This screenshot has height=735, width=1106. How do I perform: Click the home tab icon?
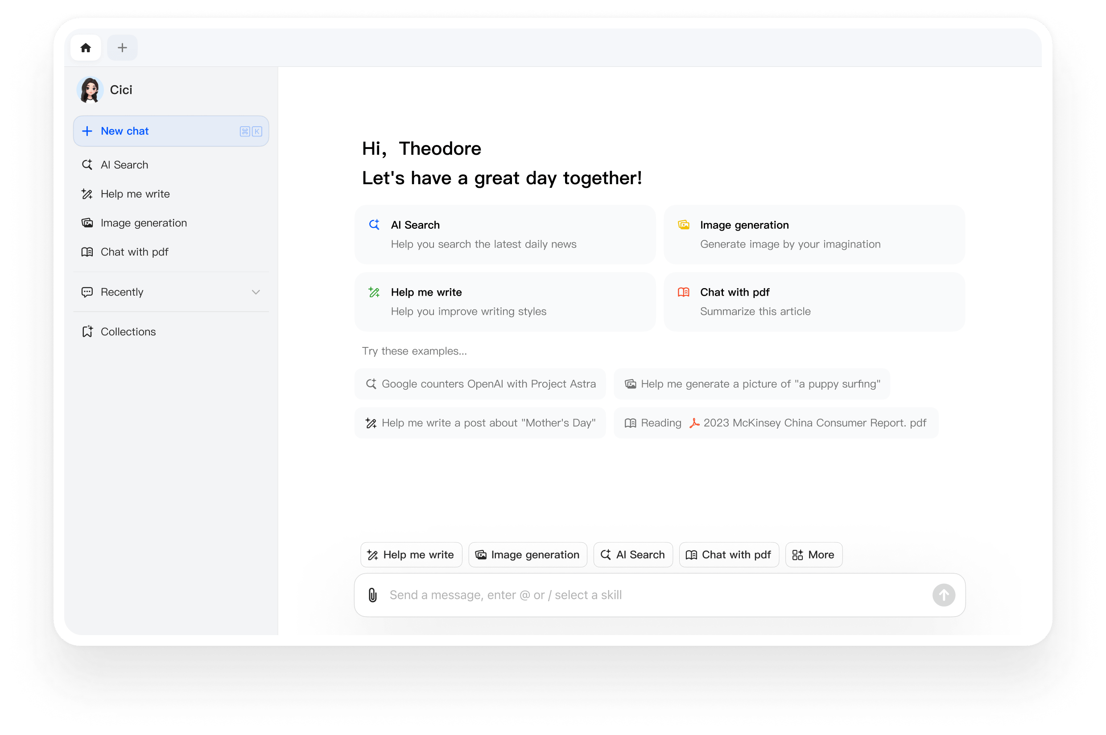(86, 48)
